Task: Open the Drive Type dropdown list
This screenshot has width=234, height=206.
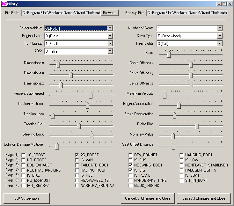Action: [x=220, y=36]
